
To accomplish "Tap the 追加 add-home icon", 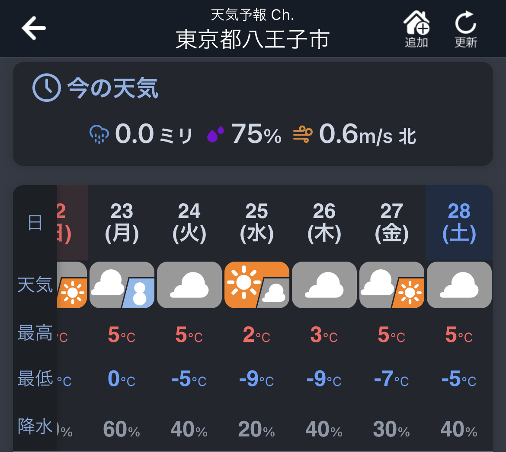I will tap(416, 24).
